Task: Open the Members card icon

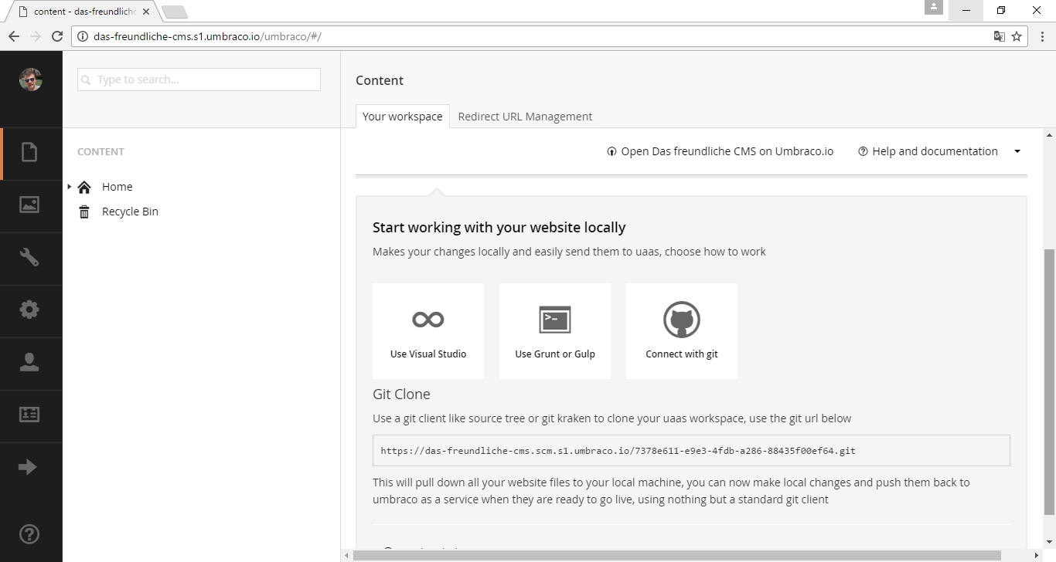Action: [x=29, y=415]
